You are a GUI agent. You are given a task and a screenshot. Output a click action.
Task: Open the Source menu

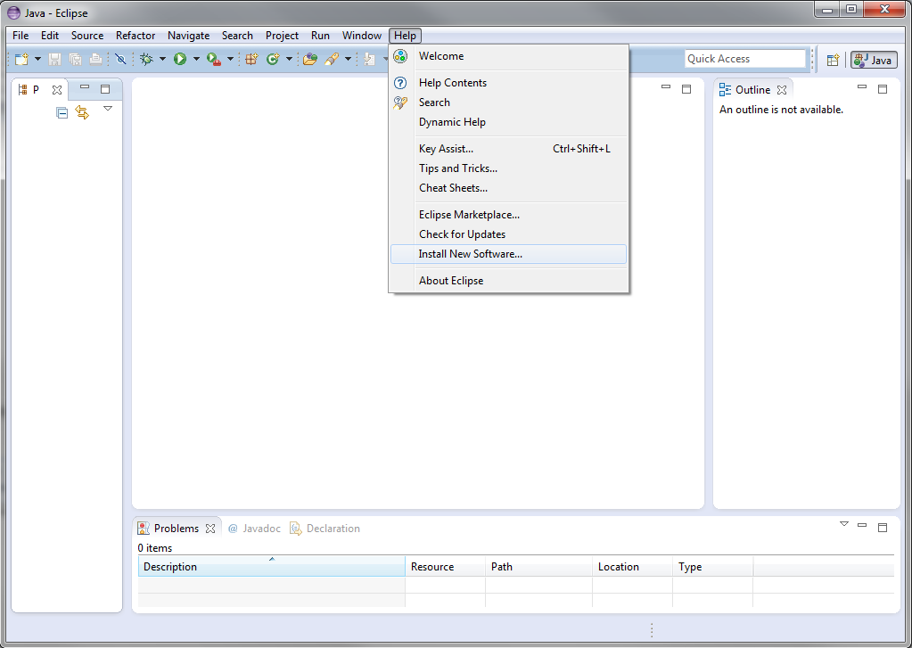pos(87,36)
